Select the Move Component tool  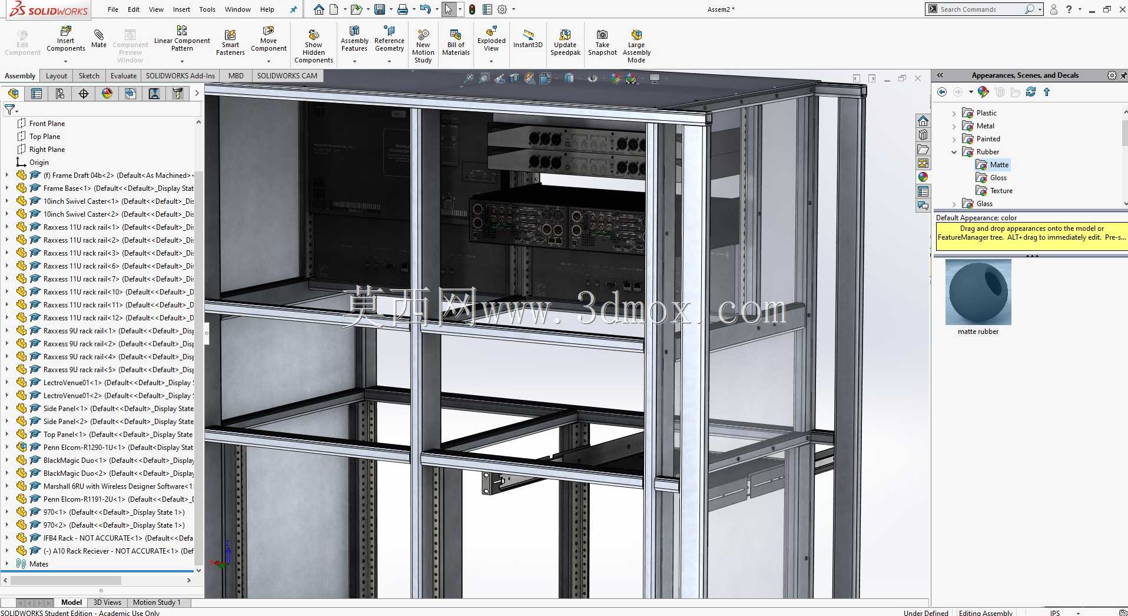click(x=268, y=39)
